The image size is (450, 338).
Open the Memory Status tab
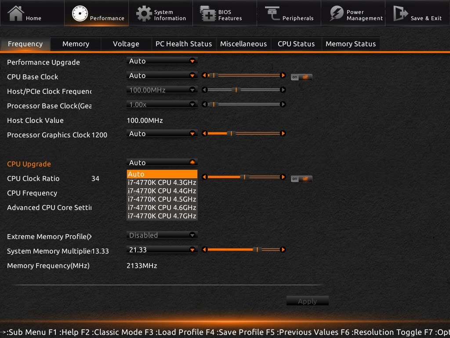pyautogui.click(x=351, y=44)
